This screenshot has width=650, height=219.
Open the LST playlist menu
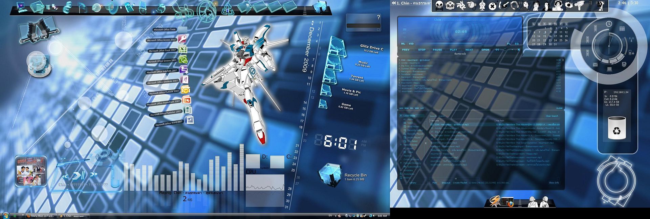[422, 108]
